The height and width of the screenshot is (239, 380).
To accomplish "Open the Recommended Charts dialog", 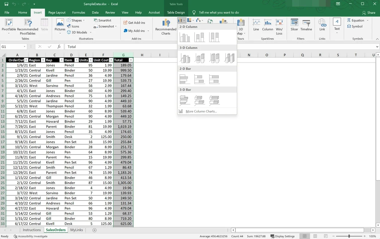I will click(x=165, y=27).
